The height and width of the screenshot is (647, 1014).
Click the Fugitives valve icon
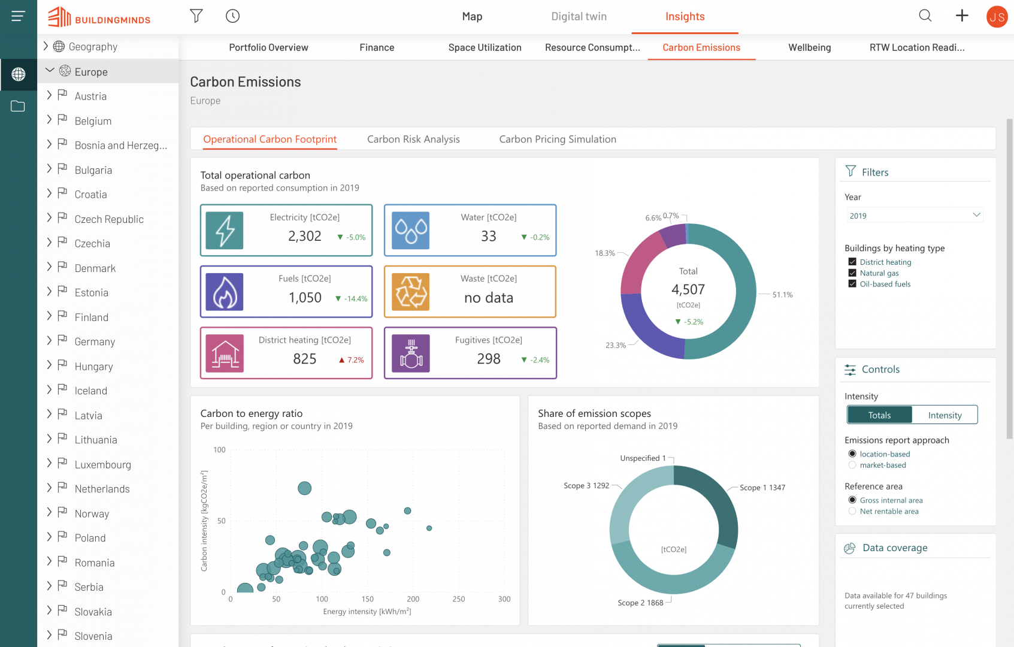click(x=410, y=353)
